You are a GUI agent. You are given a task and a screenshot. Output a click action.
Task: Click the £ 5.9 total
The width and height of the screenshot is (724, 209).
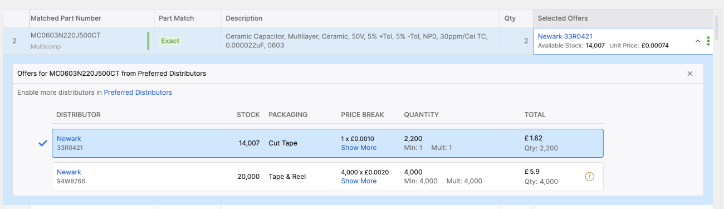point(532,172)
